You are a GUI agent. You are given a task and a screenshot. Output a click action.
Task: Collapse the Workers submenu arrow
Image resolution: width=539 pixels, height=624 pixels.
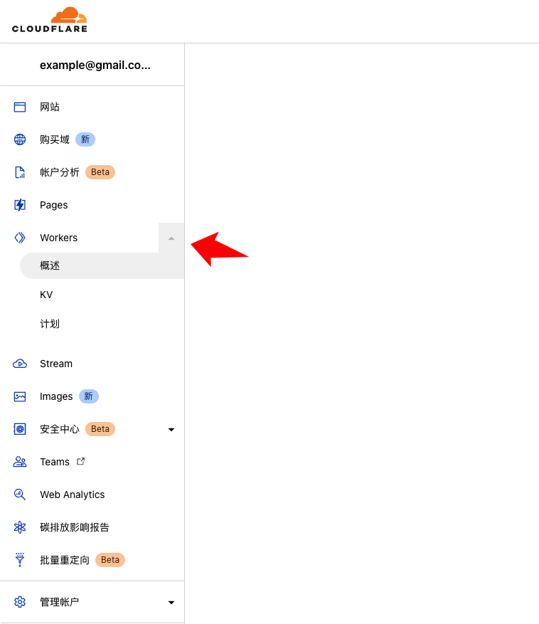(x=171, y=238)
